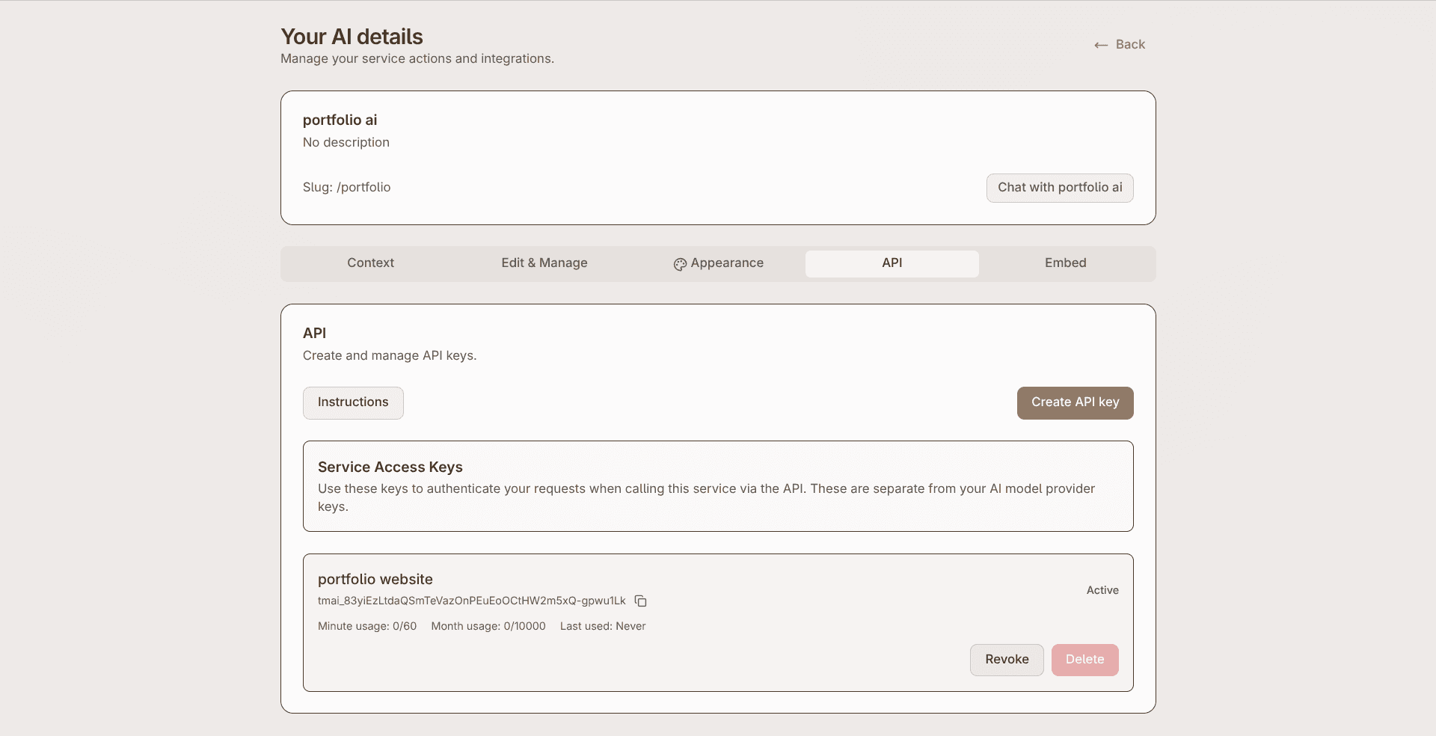Viewport: 1436px width, 736px height.
Task: Open the API Instructions
Action: coord(353,402)
